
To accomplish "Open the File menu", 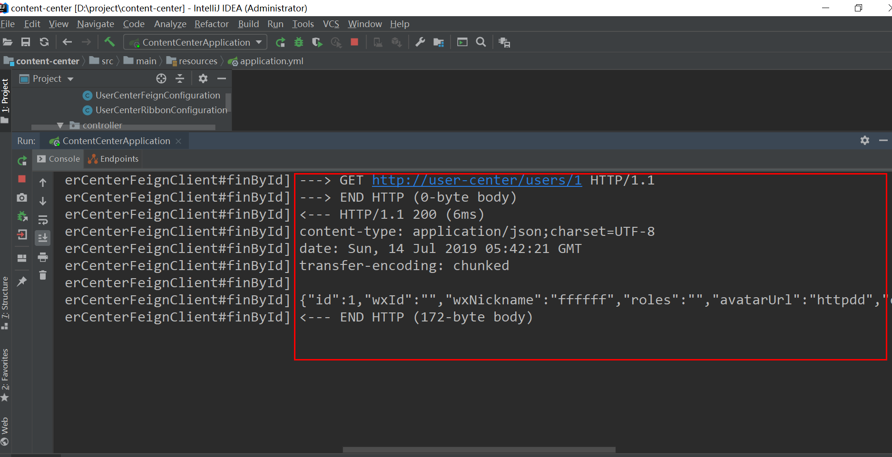I will point(8,24).
